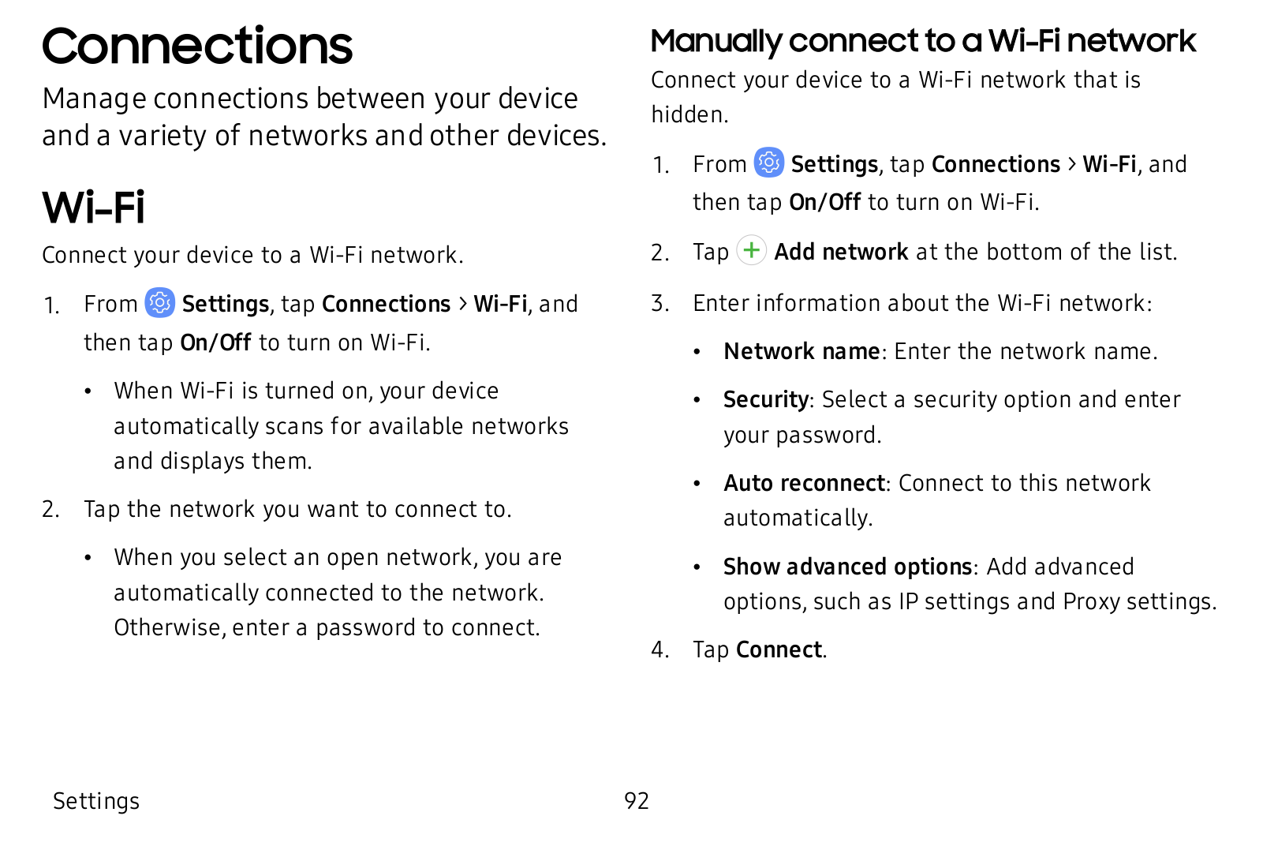The image size is (1263, 842).
Task: Click the Security bullet label
Action: tap(766, 399)
